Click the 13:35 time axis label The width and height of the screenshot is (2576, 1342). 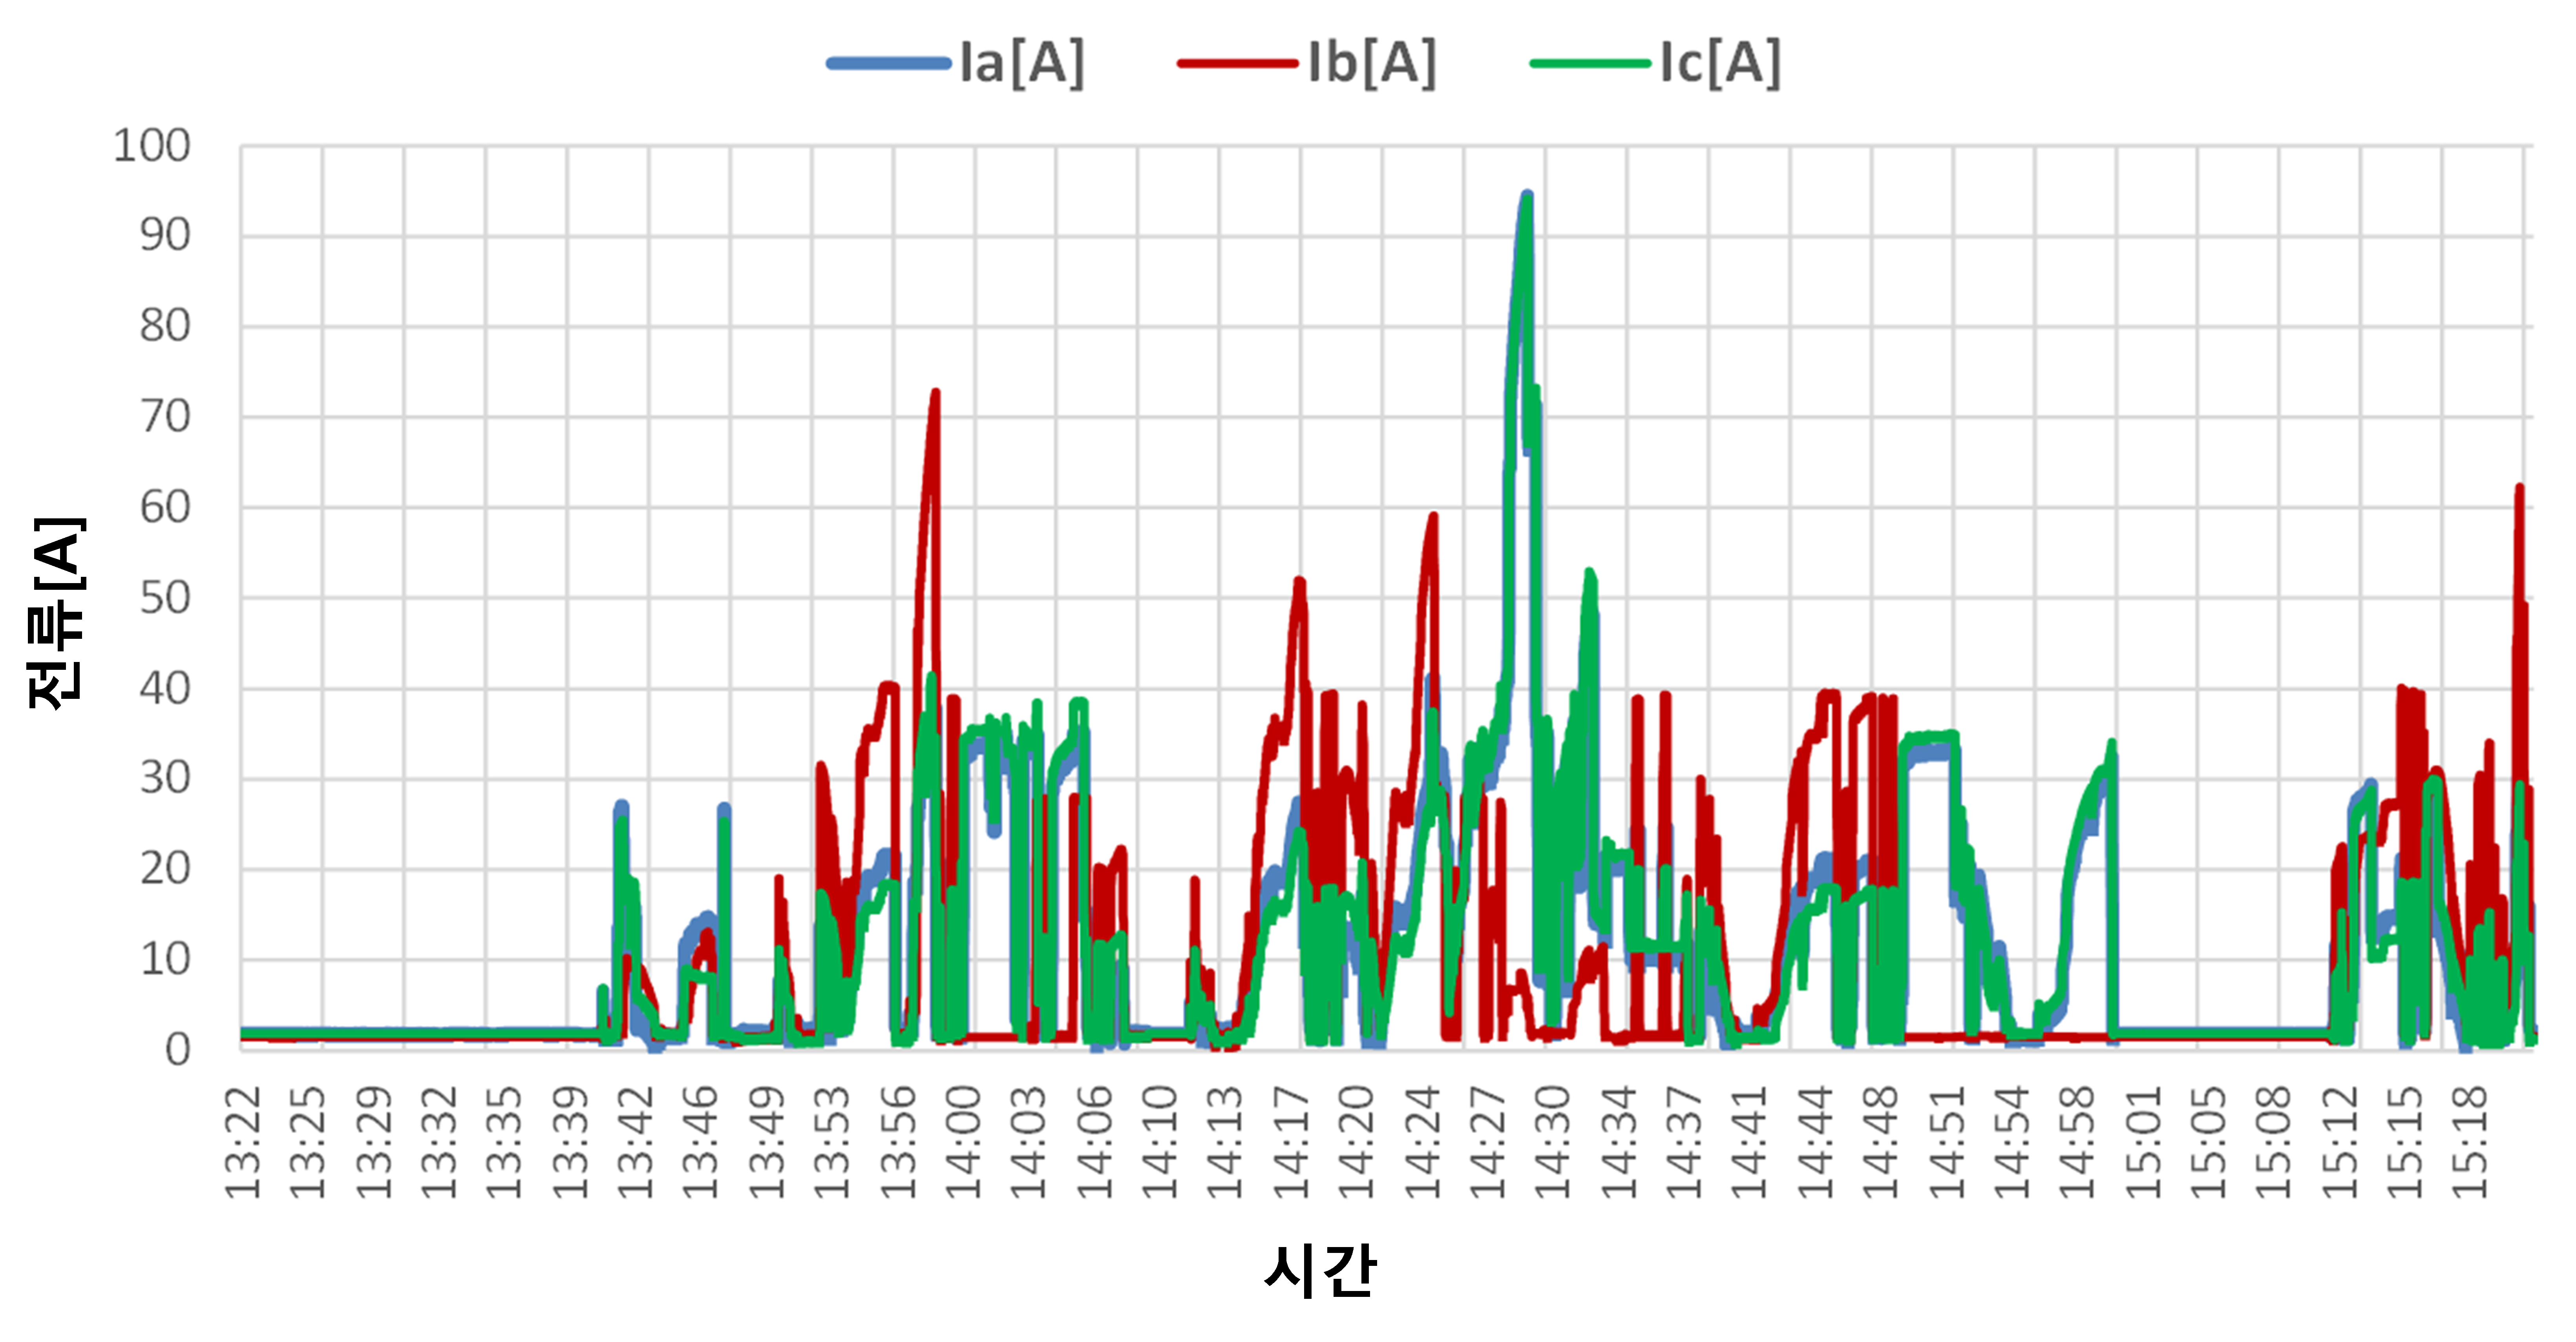pyautogui.click(x=504, y=1143)
